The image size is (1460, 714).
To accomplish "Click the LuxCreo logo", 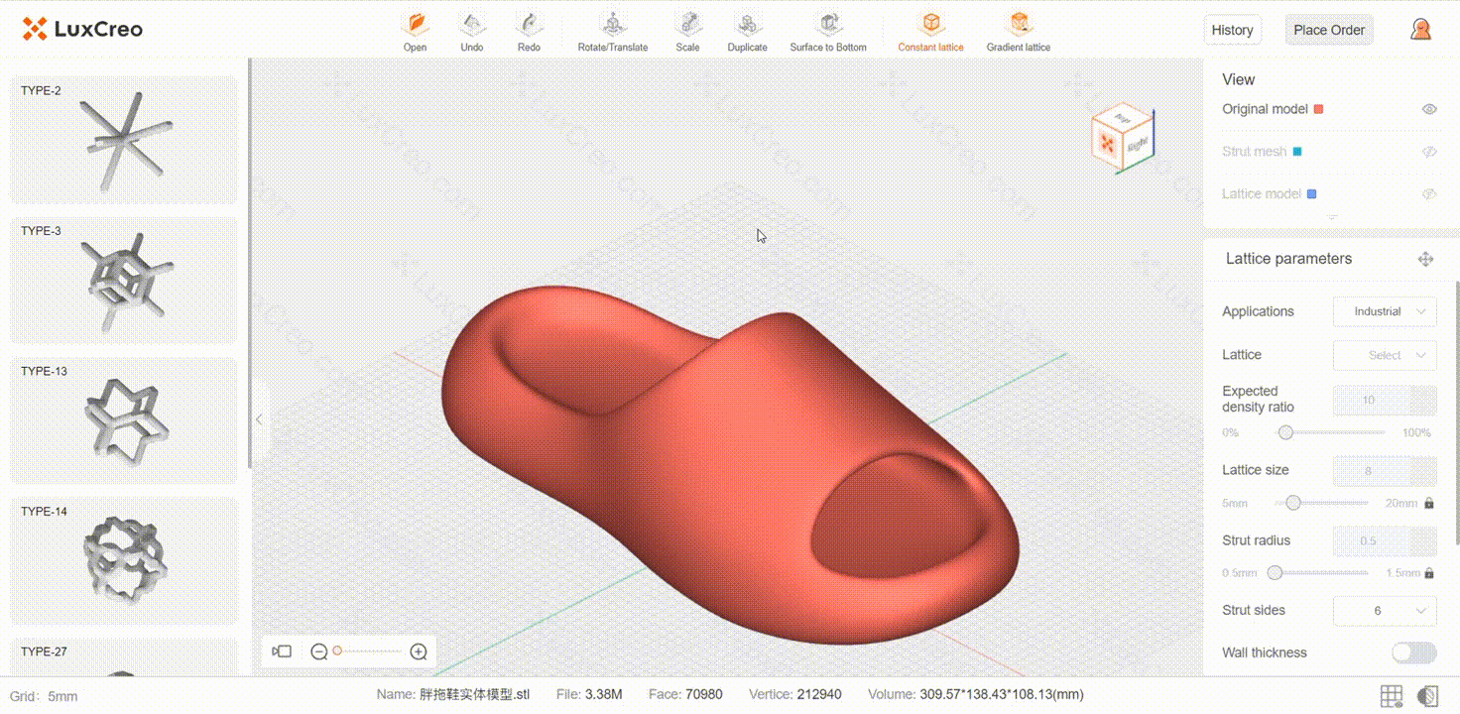I will point(82,30).
